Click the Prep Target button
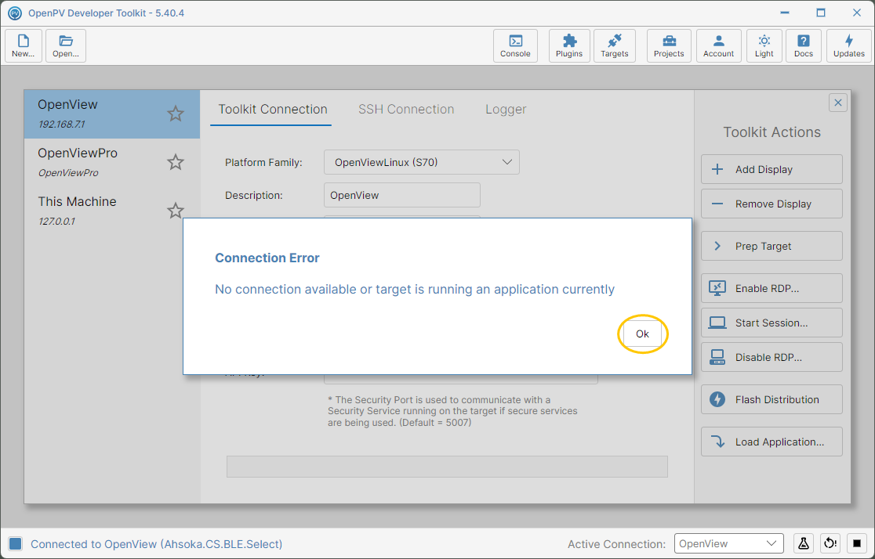Image resolution: width=875 pixels, height=559 pixels. click(772, 247)
